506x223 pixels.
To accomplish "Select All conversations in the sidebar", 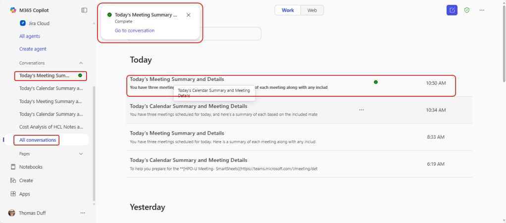I will pos(37,140).
